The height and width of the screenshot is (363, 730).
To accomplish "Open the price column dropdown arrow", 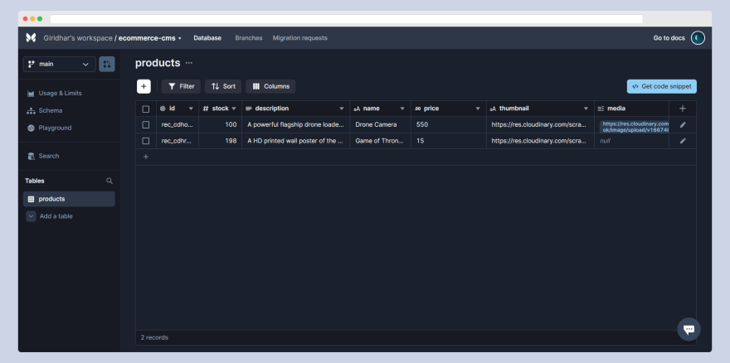I will pyautogui.click(x=478, y=109).
